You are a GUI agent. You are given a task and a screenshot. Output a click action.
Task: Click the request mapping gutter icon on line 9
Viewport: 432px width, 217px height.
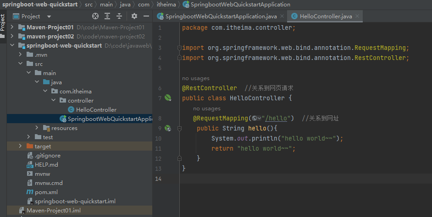pos(168,128)
